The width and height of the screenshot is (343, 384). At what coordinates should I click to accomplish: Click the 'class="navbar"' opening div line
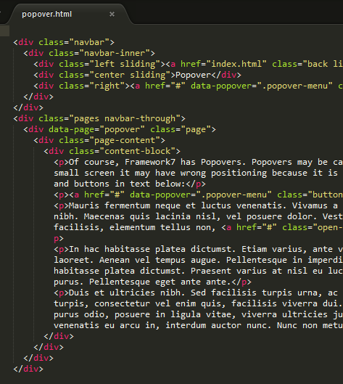[64, 42]
